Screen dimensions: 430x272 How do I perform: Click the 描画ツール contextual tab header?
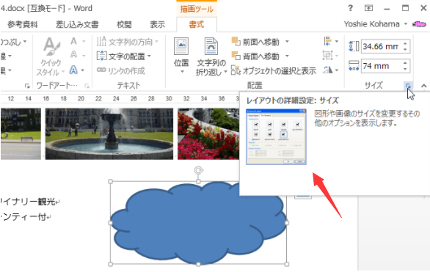197,9
